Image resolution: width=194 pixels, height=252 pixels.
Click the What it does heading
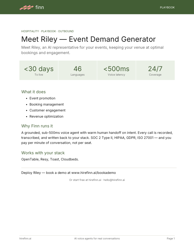pyautogui.click(x=33, y=92)
